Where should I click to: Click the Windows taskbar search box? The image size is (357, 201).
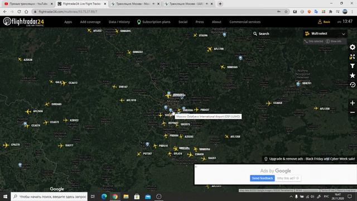point(49,197)
